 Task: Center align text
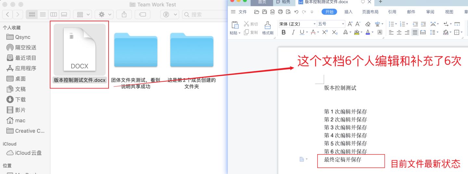pos(399,32)
